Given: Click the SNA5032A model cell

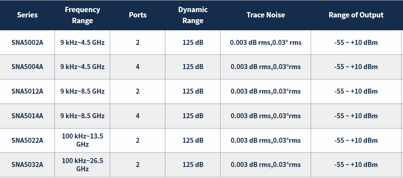Looking at the screenshot, I should pos(27,164).
